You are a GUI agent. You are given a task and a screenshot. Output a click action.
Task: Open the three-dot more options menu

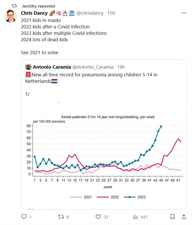click(x=184, y=13)
